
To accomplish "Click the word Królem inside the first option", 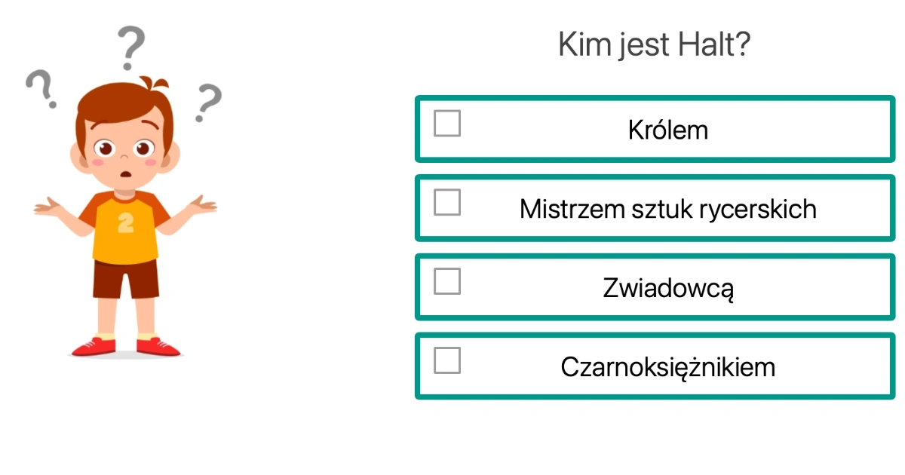I will pos(668,129).
